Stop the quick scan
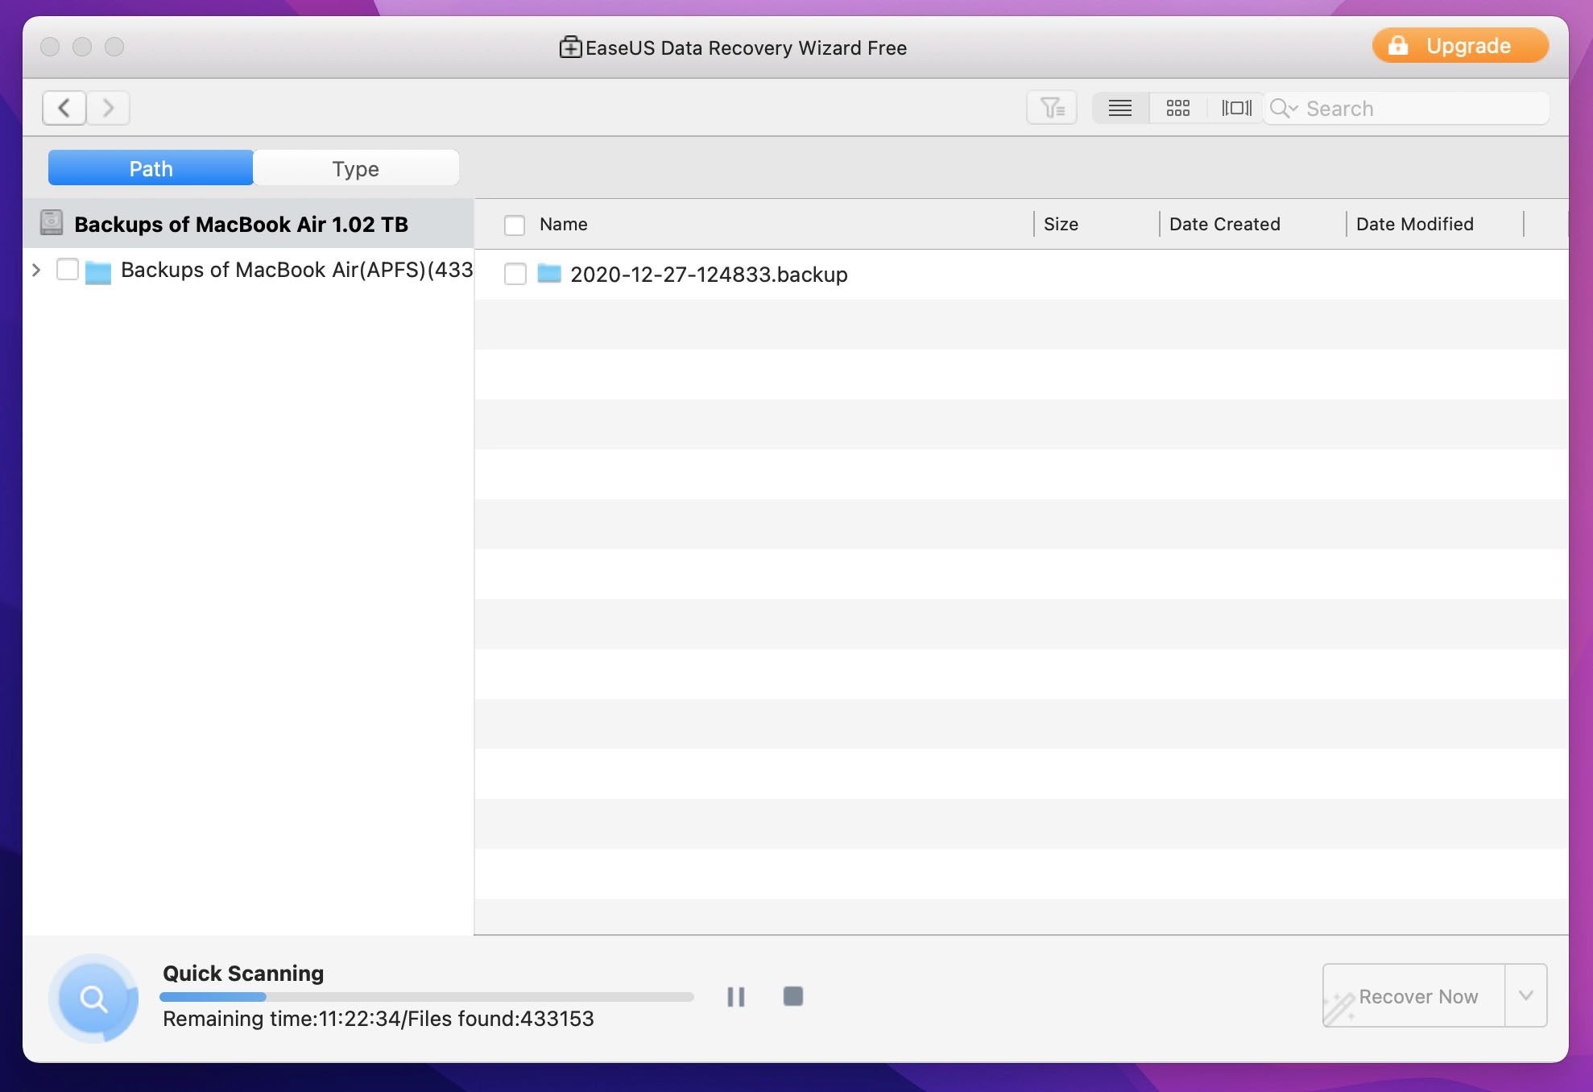 click(x=793, y=996)
